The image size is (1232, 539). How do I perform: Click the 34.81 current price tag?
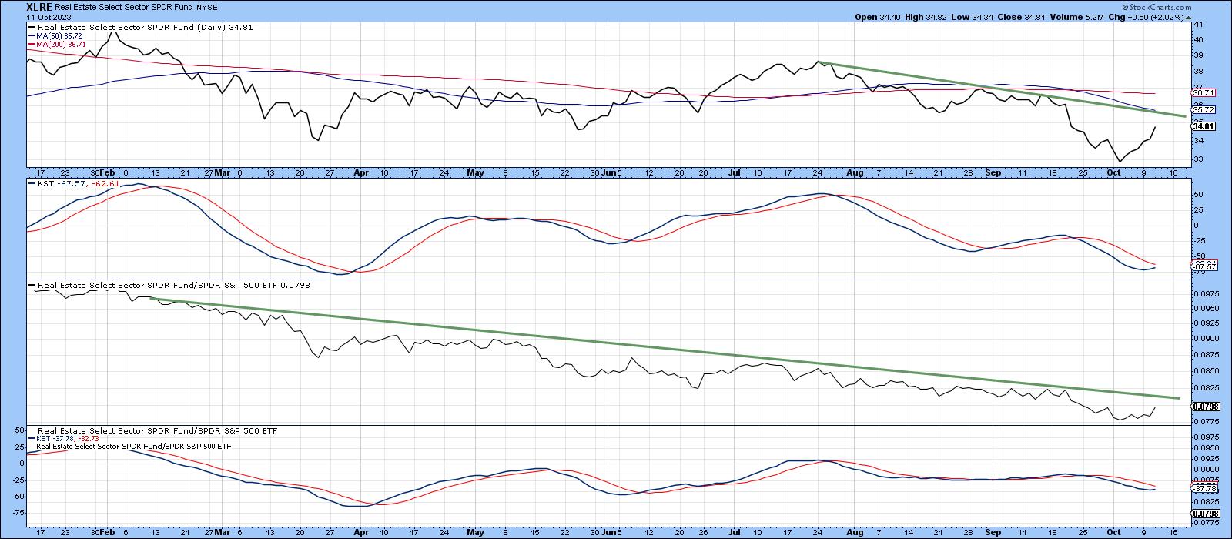point(1204,126)
